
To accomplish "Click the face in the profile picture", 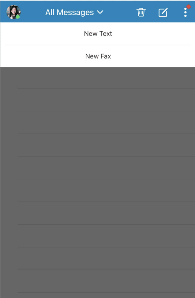I will click(14, 12).
